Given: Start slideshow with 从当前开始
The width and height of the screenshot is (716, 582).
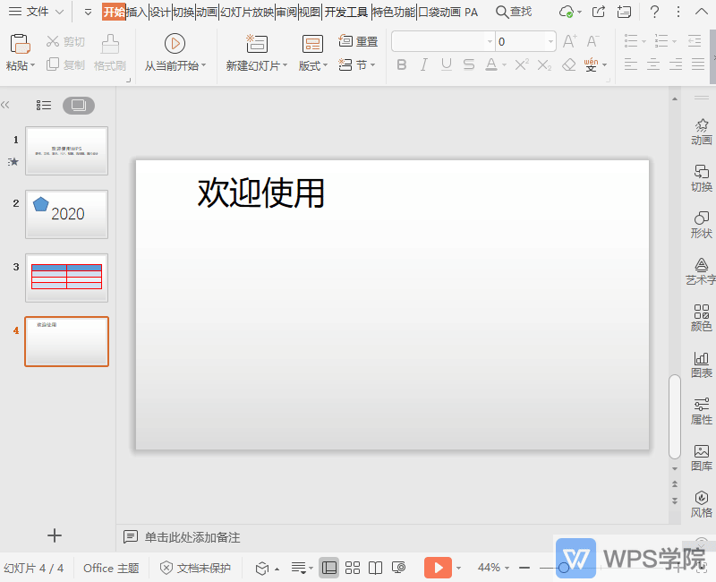Looking at the screenshot, I should click(175, 50).
